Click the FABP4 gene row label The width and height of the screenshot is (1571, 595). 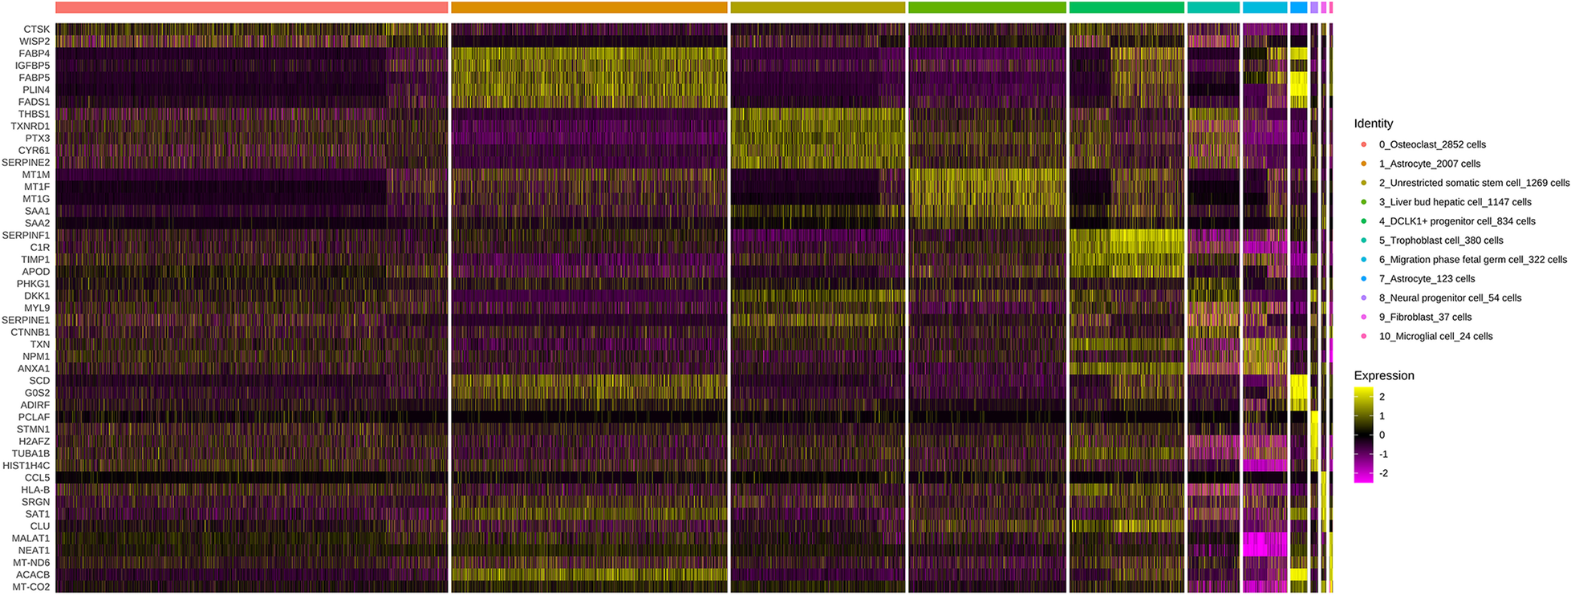tap(35, 54)
